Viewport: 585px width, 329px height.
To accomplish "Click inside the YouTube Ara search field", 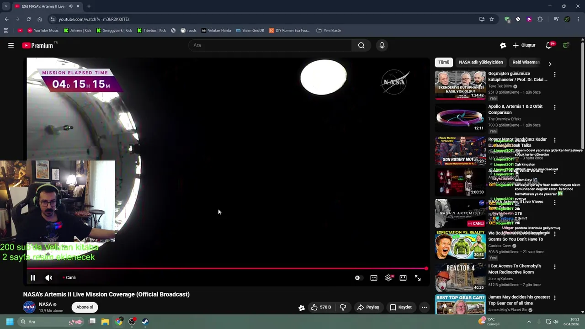I will [270, 45].
